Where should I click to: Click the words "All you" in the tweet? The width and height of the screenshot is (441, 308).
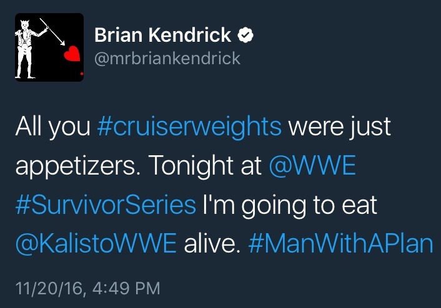click(x=53, y=127)
